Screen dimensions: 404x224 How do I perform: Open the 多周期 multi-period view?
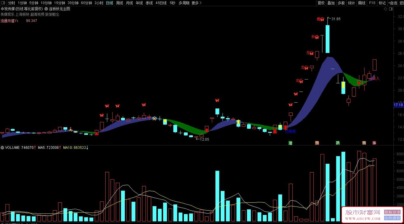click(x=184, y=3)
